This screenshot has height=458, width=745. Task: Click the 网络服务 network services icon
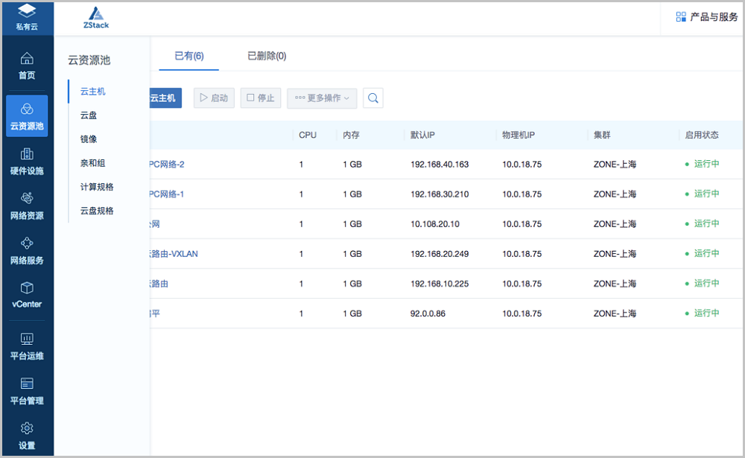[x=27, y=244]
